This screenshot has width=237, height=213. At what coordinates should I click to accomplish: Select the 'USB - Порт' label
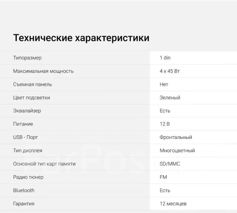coord(26,137)
